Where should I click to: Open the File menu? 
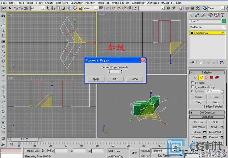tap(4, 3)
